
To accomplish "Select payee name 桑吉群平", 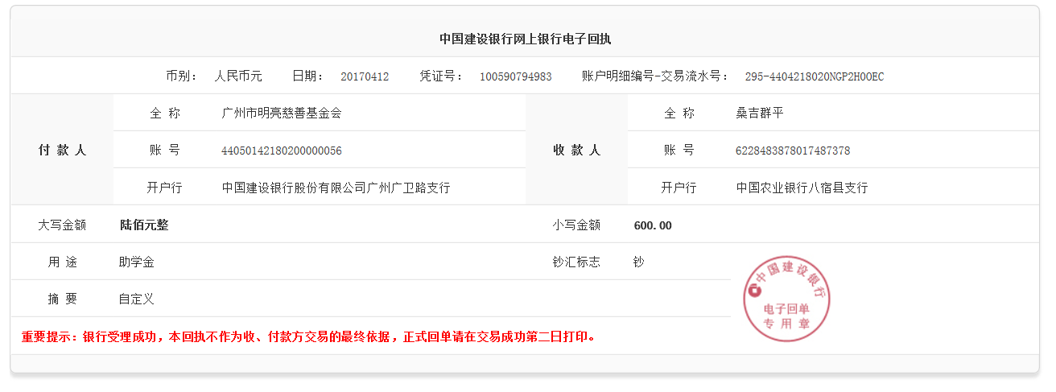I will (759, 113).
